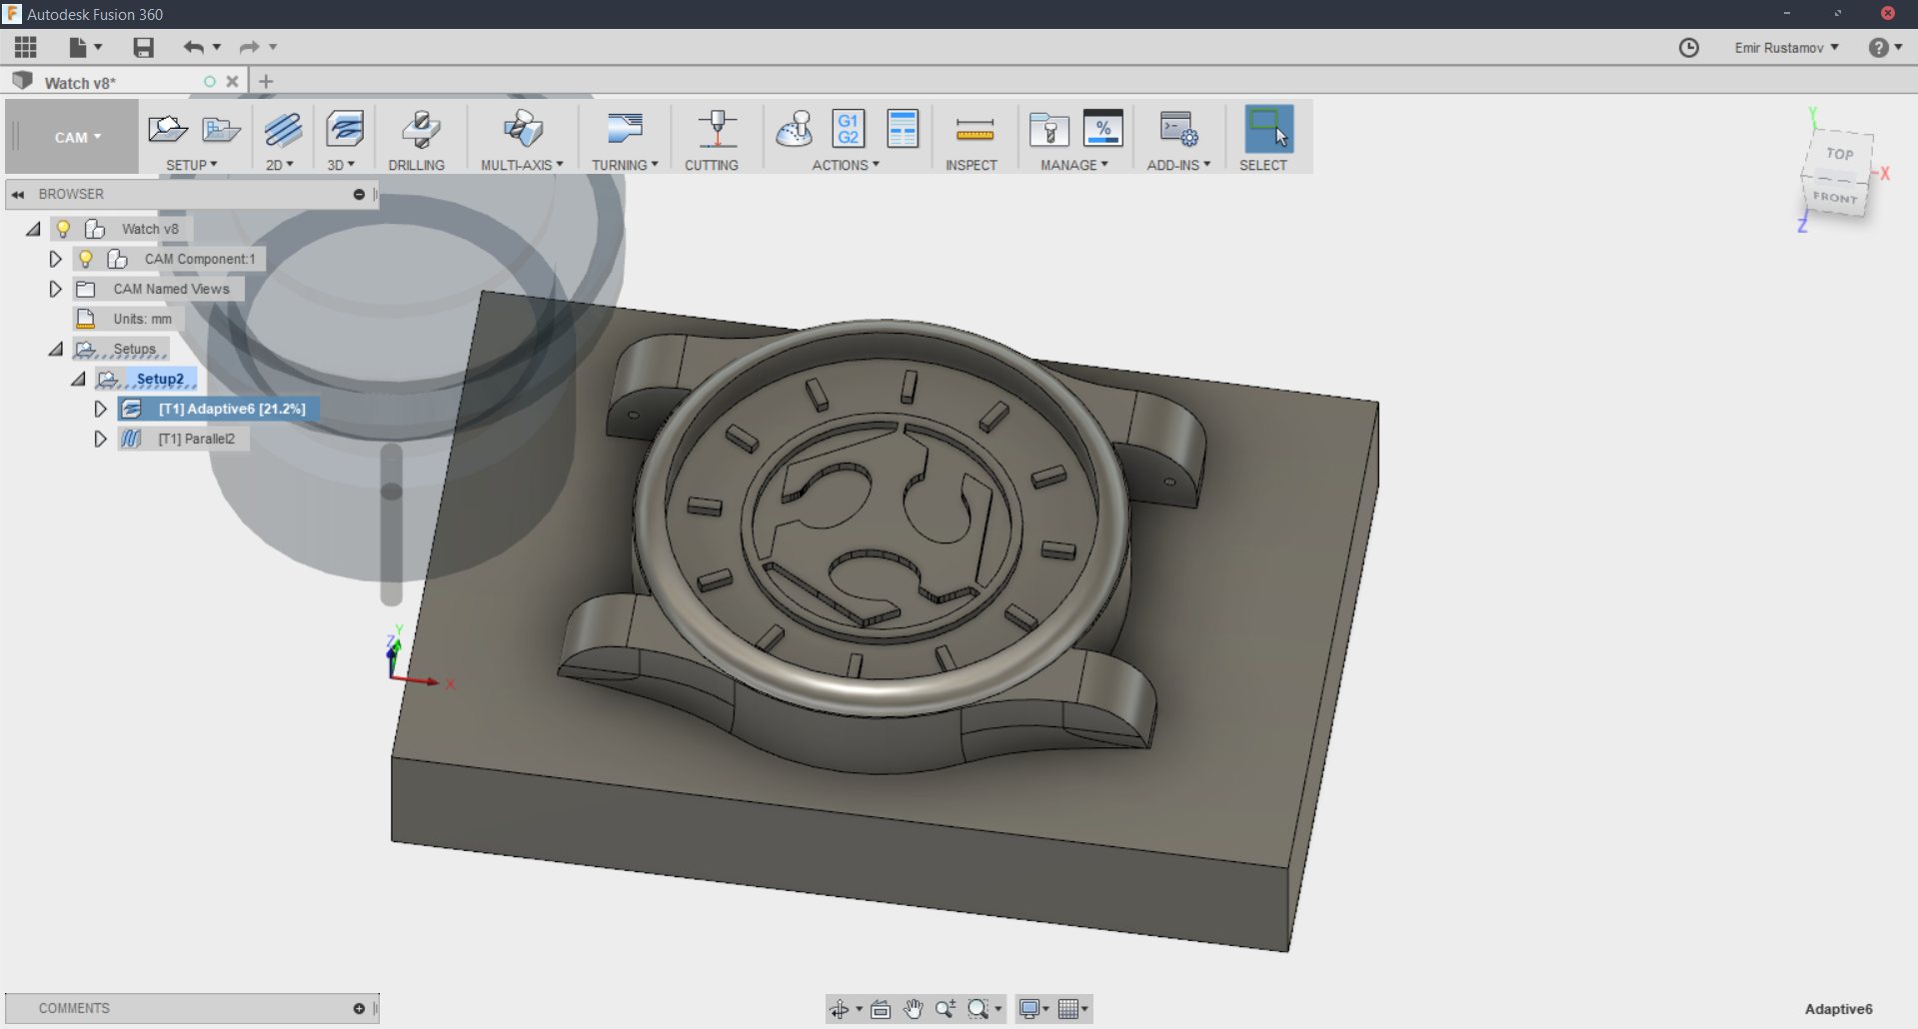Activate the Select tool

pyautogui.click(x=1268, y=129)
